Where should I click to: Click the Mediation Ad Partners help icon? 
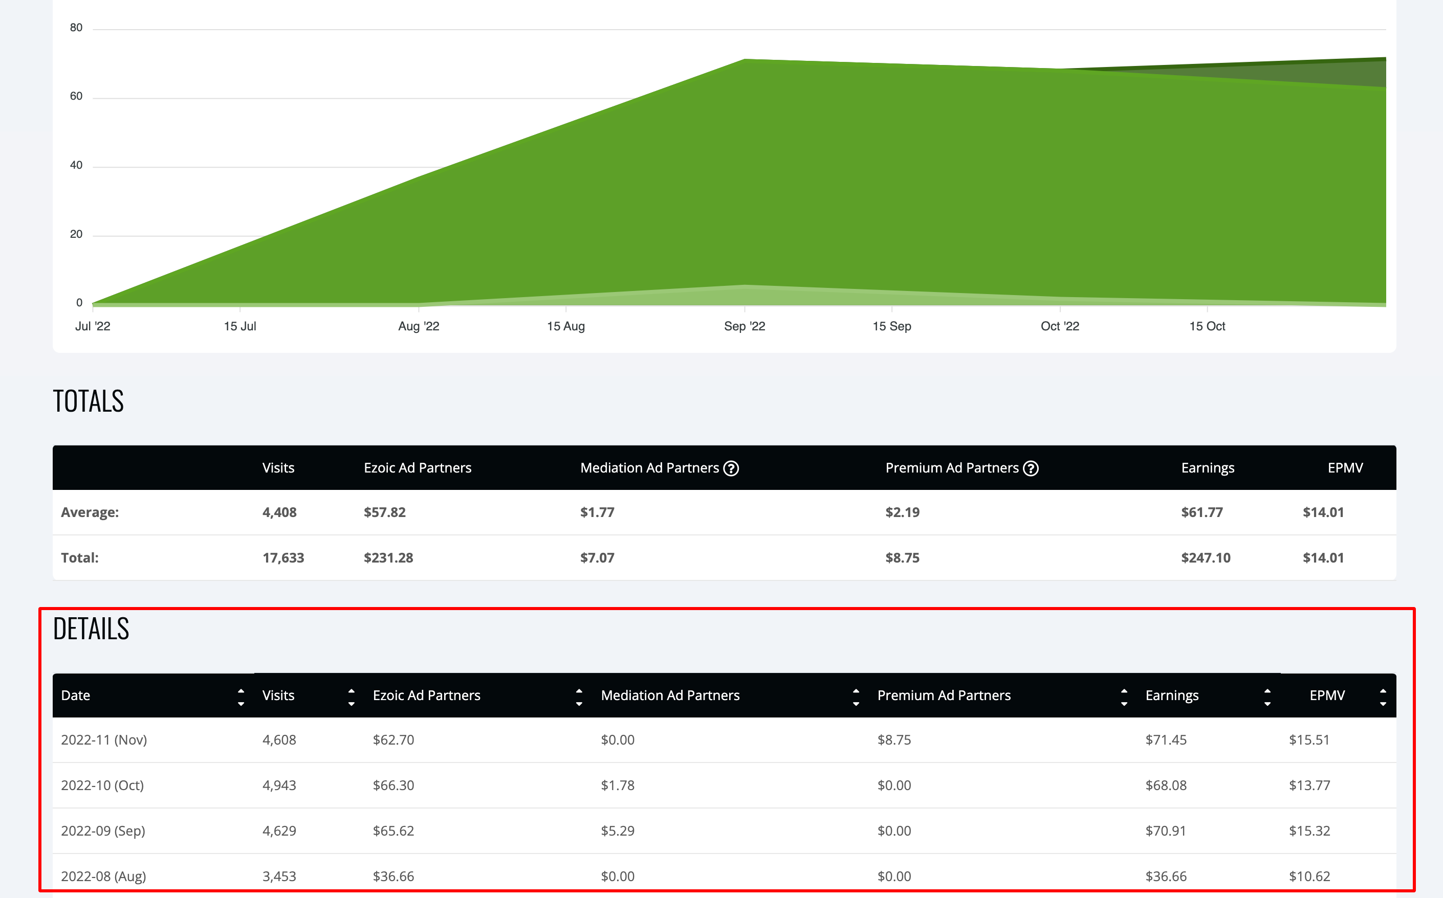[x=731, y=468]
